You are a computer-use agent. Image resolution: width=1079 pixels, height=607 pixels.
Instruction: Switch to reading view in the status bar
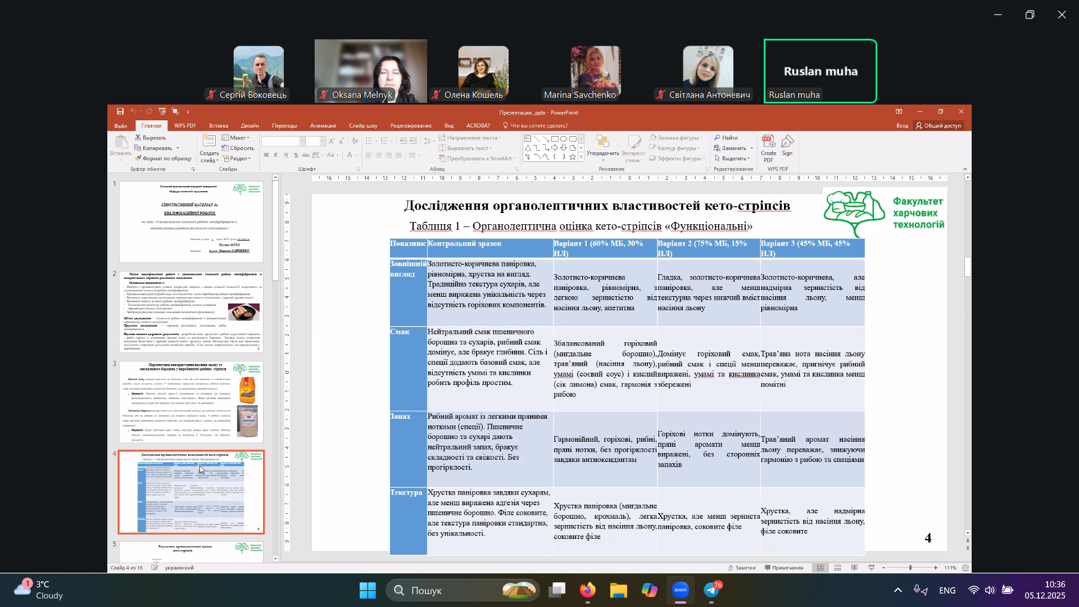pyautogui.click(x=854, y=568)
